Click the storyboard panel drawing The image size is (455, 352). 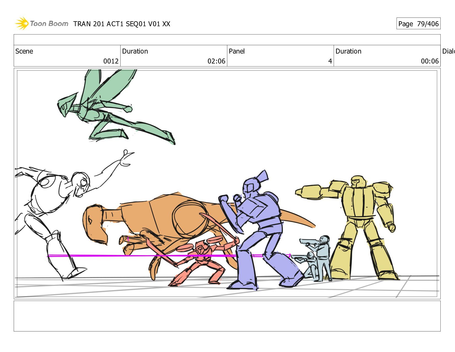[227, 184]
